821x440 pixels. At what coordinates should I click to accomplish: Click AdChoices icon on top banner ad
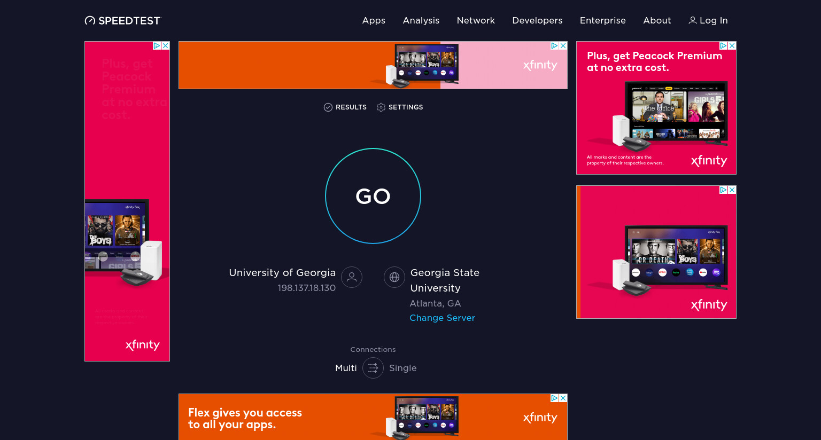(x=555, y=46)
